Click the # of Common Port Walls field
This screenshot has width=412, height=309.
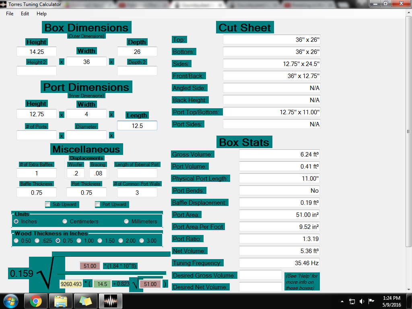pyautogui.click(x=137, y=193)
